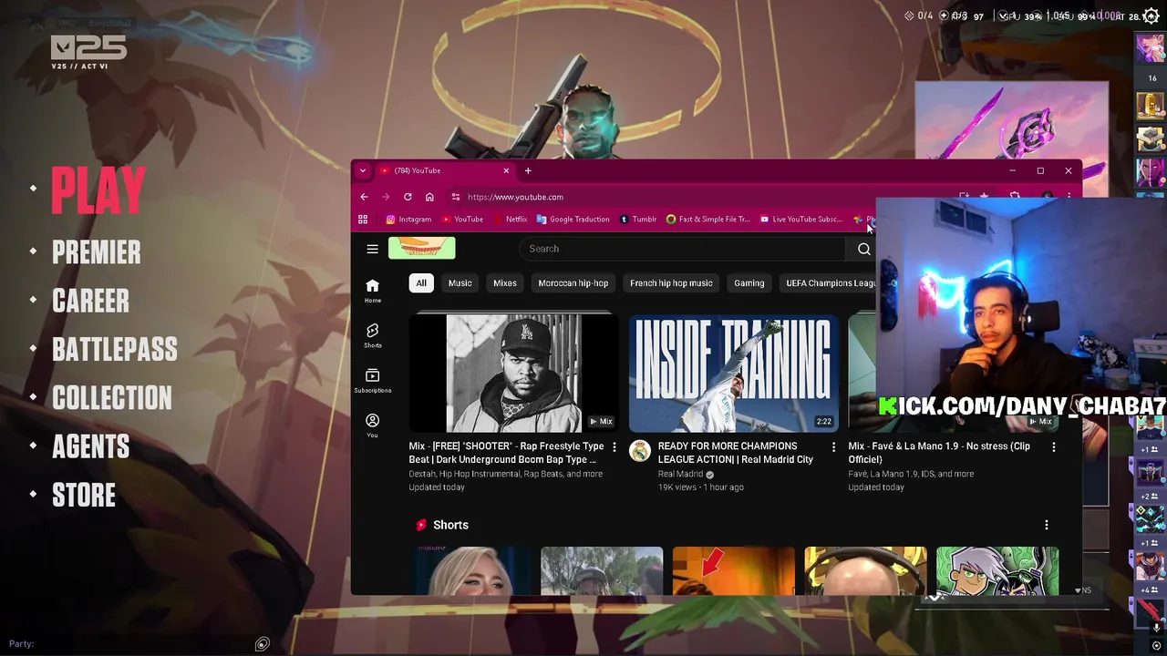Open the Danny Phantom Shorts thumbnail
The height and width of the screenshot is (656, 1167).
point(997,570)
